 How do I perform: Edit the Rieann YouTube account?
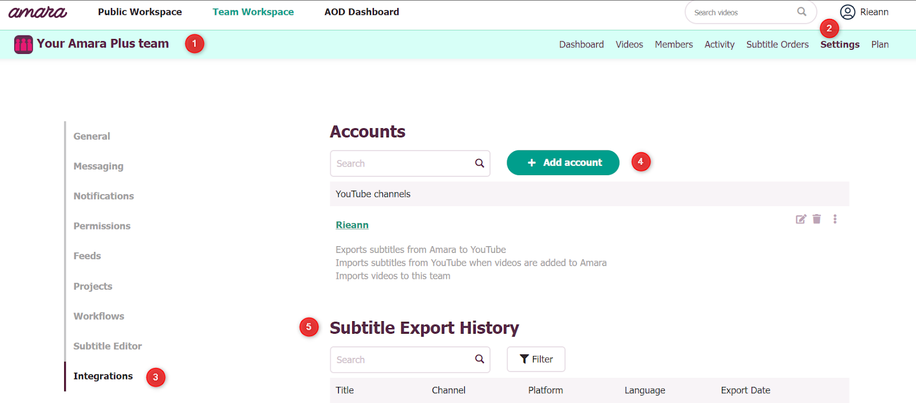click(x=801, y=219)
